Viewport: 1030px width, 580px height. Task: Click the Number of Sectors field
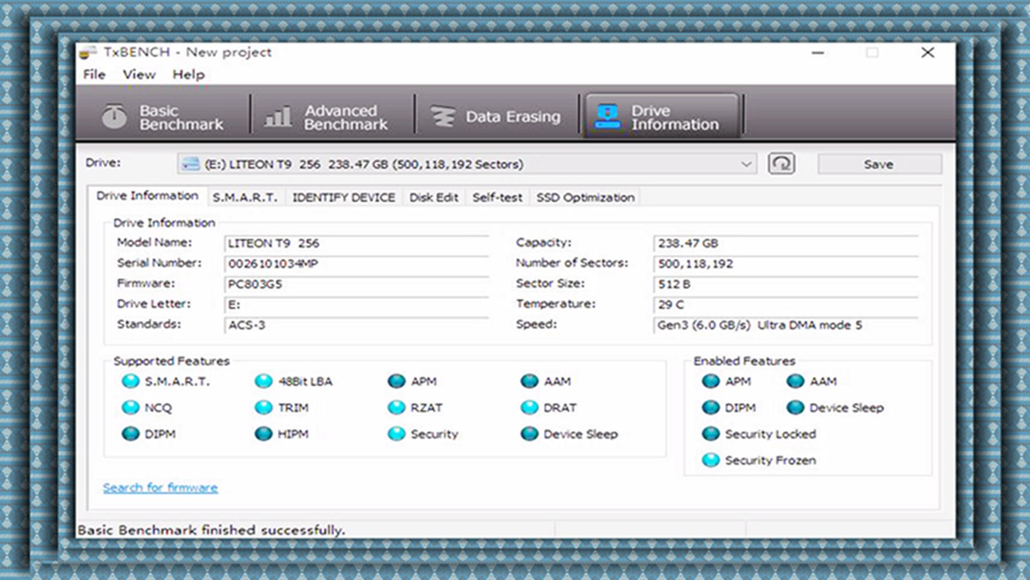786,264
